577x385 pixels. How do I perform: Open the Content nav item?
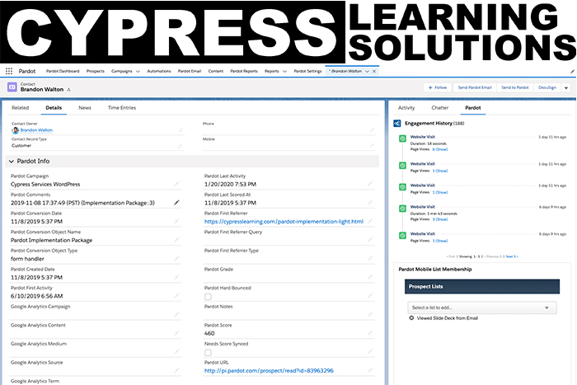[216, 72]
